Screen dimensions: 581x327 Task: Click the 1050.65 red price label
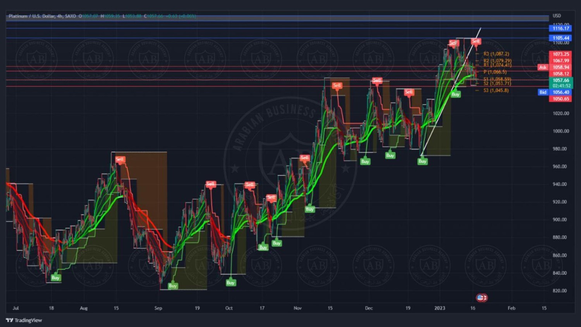tap(560, 99)
